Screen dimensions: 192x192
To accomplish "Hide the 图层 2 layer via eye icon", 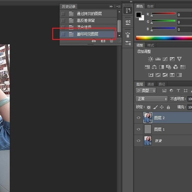I will (x=139, y=117).
